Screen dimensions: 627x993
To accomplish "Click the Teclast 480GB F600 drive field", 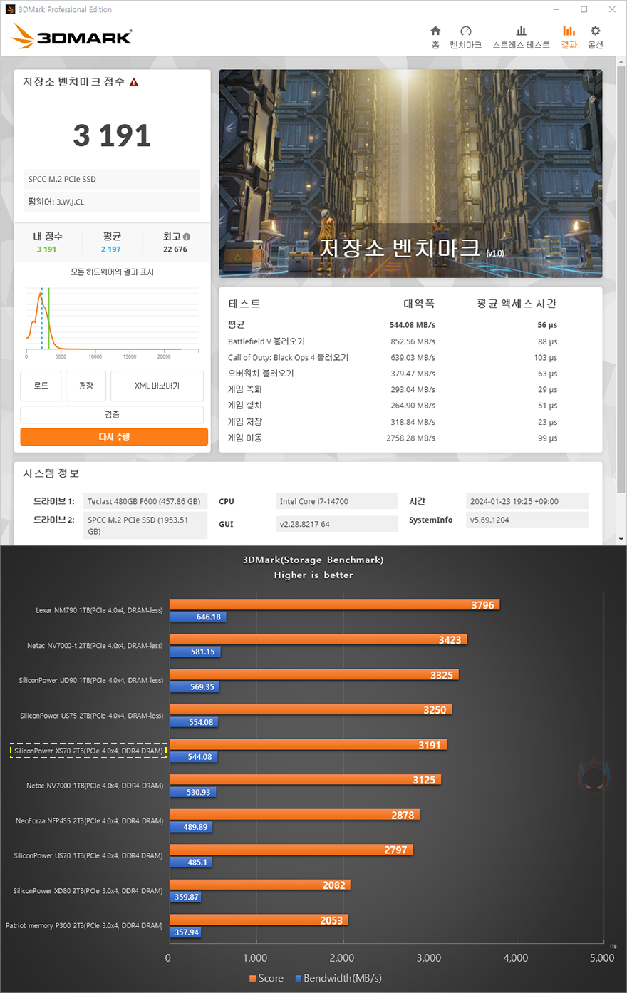I will (145, 501).
